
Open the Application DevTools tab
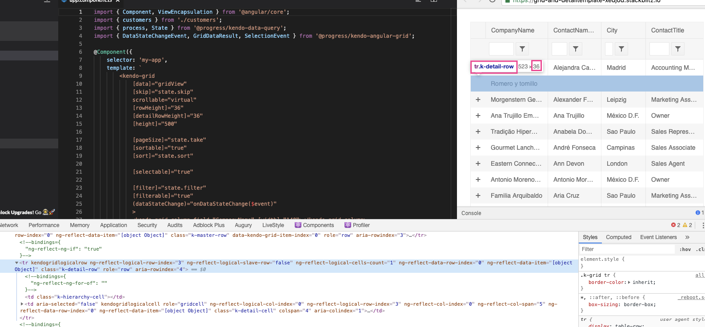click(113, 225)
